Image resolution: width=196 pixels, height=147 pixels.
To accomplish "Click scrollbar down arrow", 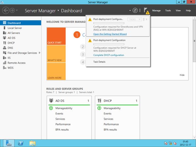I will coord(194,138).
